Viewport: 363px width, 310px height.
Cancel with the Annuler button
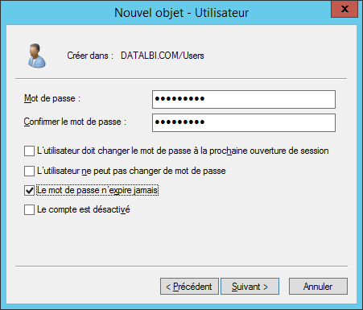(318, 287)
